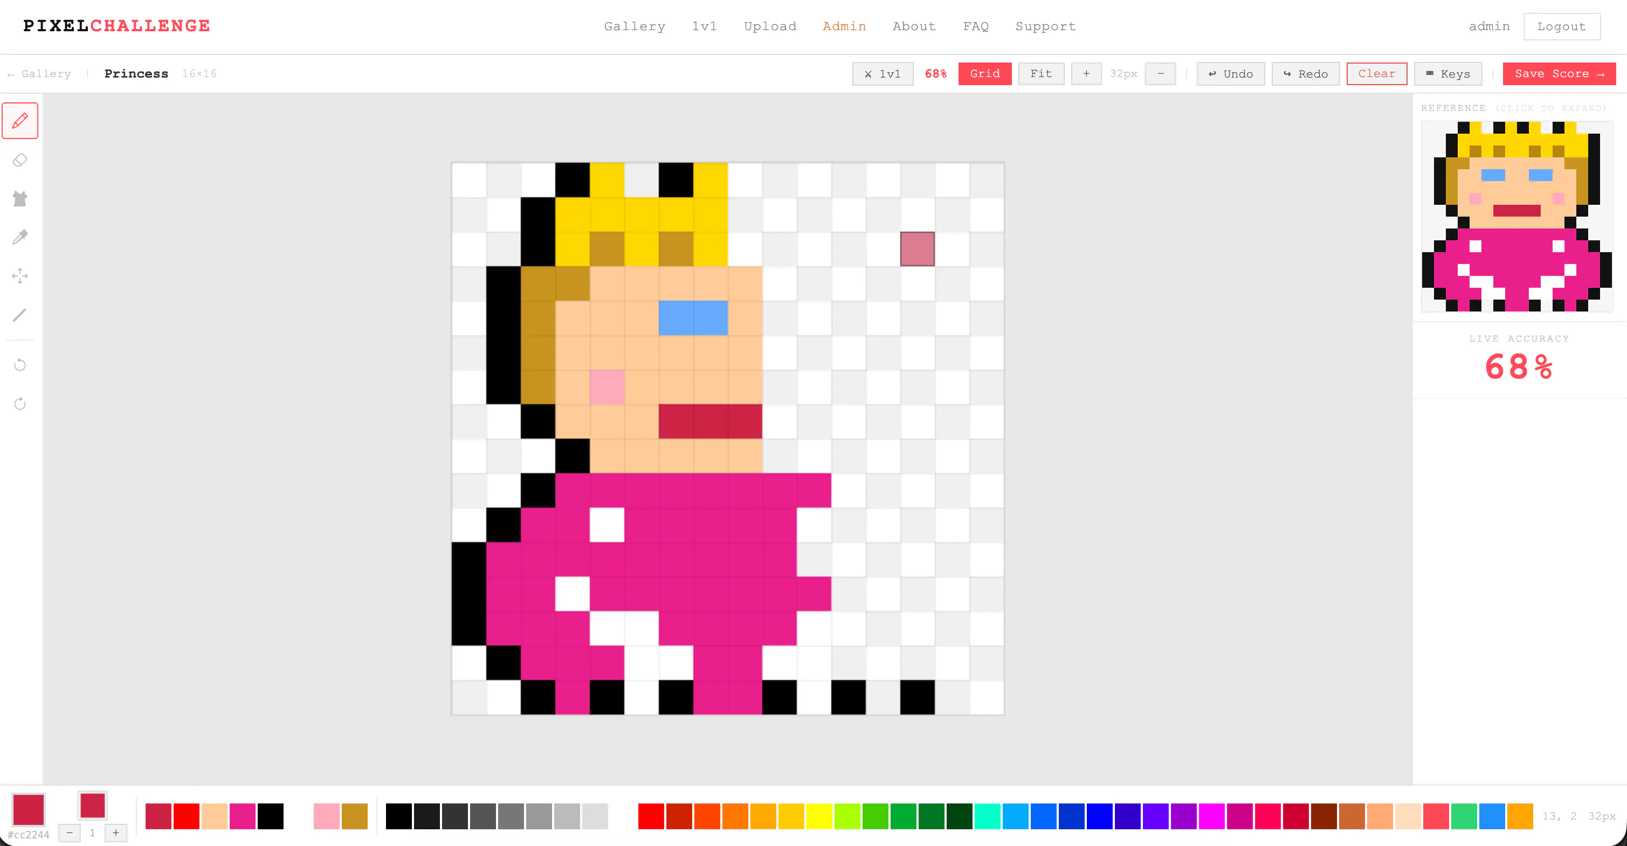Click Save Score
The image size is (1627, 846).
(x=1560, y=74)
